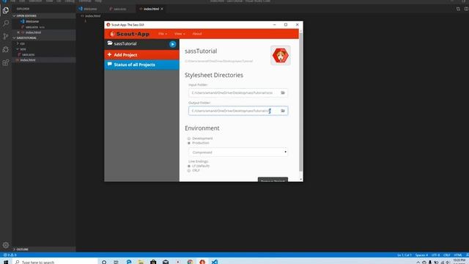Viewport: 469px width, 264px height.
Task: Browse for Input Folder with folder icon
Action: click(283, 93)
